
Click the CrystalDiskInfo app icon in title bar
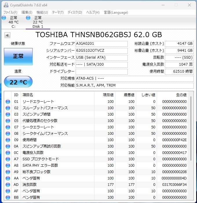(x=6, y=5)
